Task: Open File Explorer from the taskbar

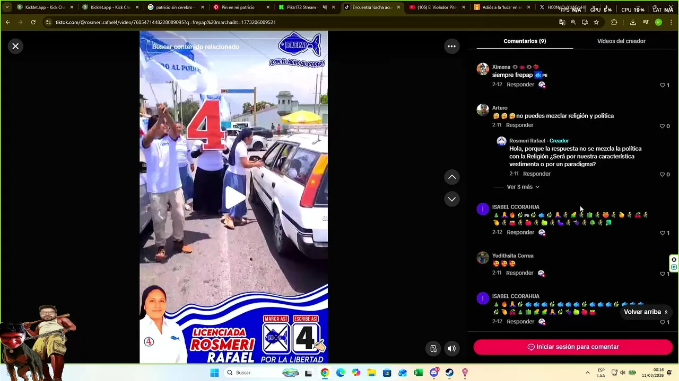Action: 371,373
